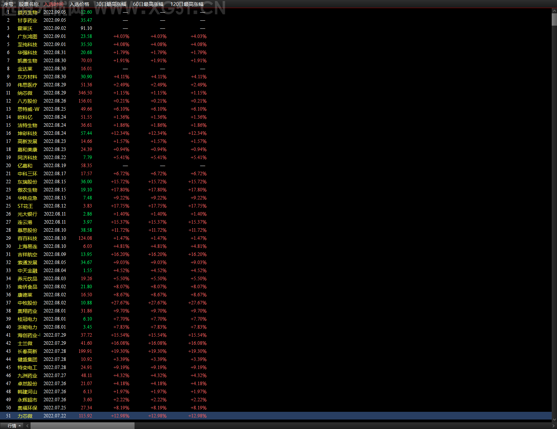Click +27.67% 30-day gain of 中牧股份

(120, 303)
